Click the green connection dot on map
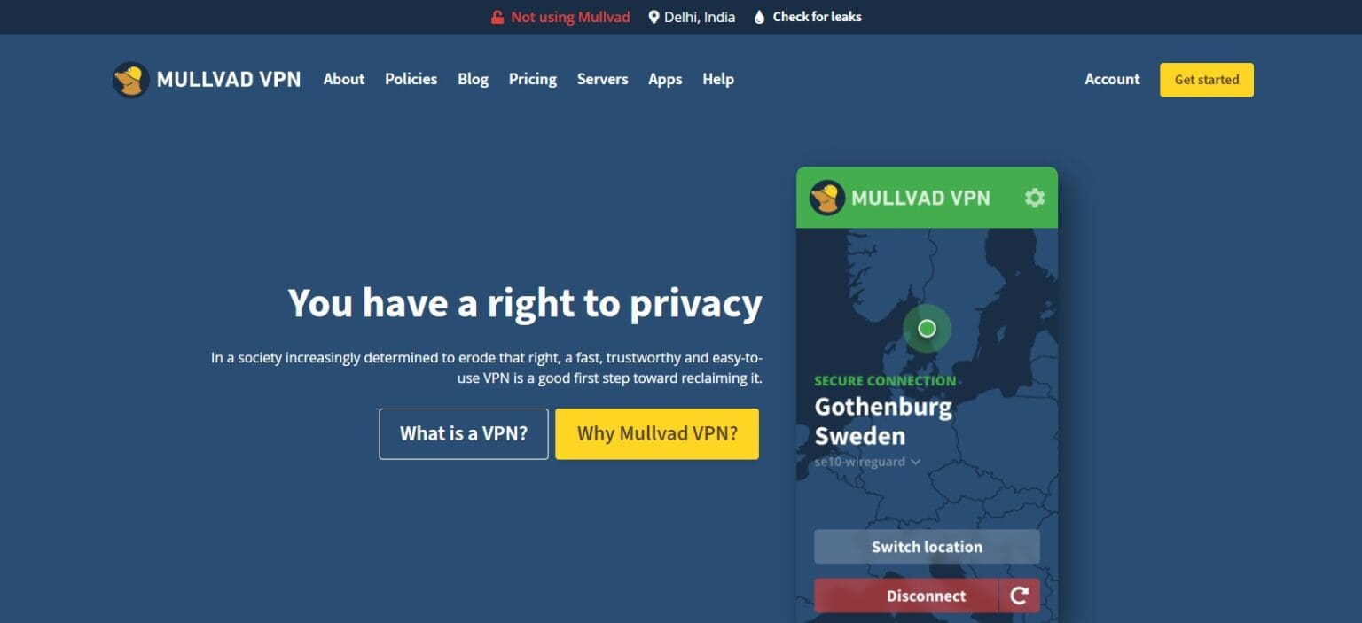 [x=927, y=329]
